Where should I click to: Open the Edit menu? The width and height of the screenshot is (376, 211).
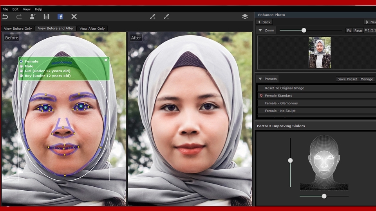point(15,9)
